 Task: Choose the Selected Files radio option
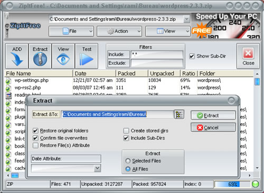128,161
